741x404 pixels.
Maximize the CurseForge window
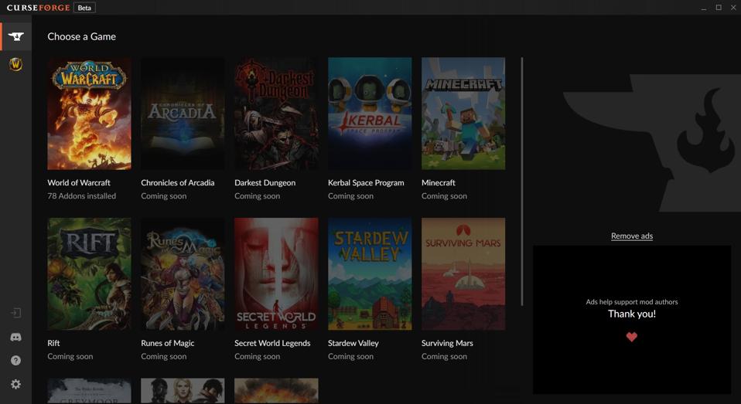point(718,8)
